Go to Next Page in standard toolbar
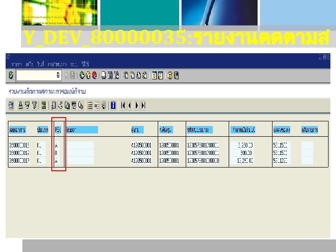 tap(139, 75)
